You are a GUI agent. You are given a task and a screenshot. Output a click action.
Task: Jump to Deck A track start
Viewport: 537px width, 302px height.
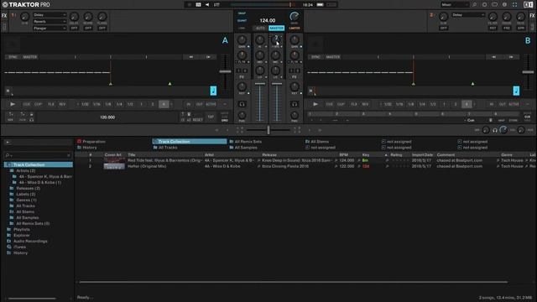[8, 91]
